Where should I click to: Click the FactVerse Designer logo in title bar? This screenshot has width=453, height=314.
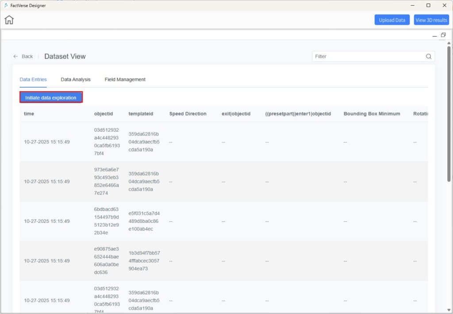click(6, 5)
